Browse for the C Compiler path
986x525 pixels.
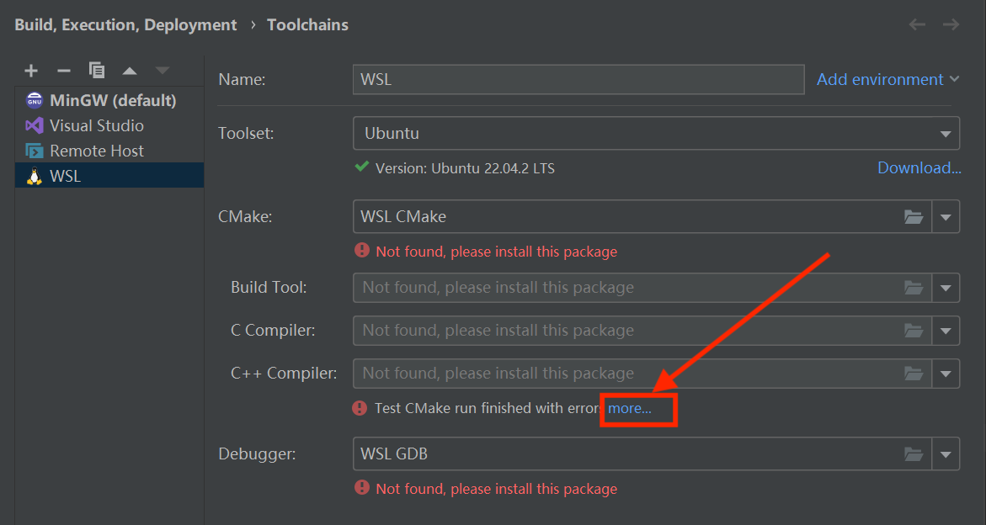pos(914,330)
